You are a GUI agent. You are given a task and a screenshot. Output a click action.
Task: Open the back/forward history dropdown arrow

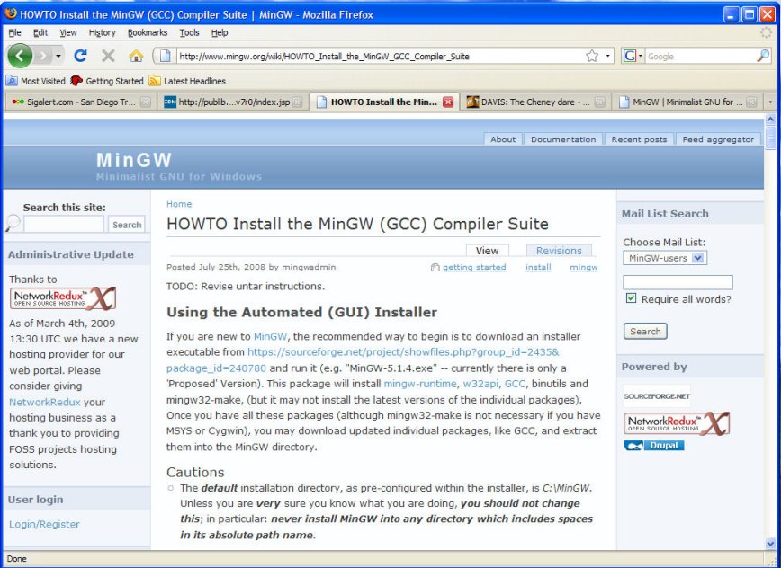pos(58,56)
